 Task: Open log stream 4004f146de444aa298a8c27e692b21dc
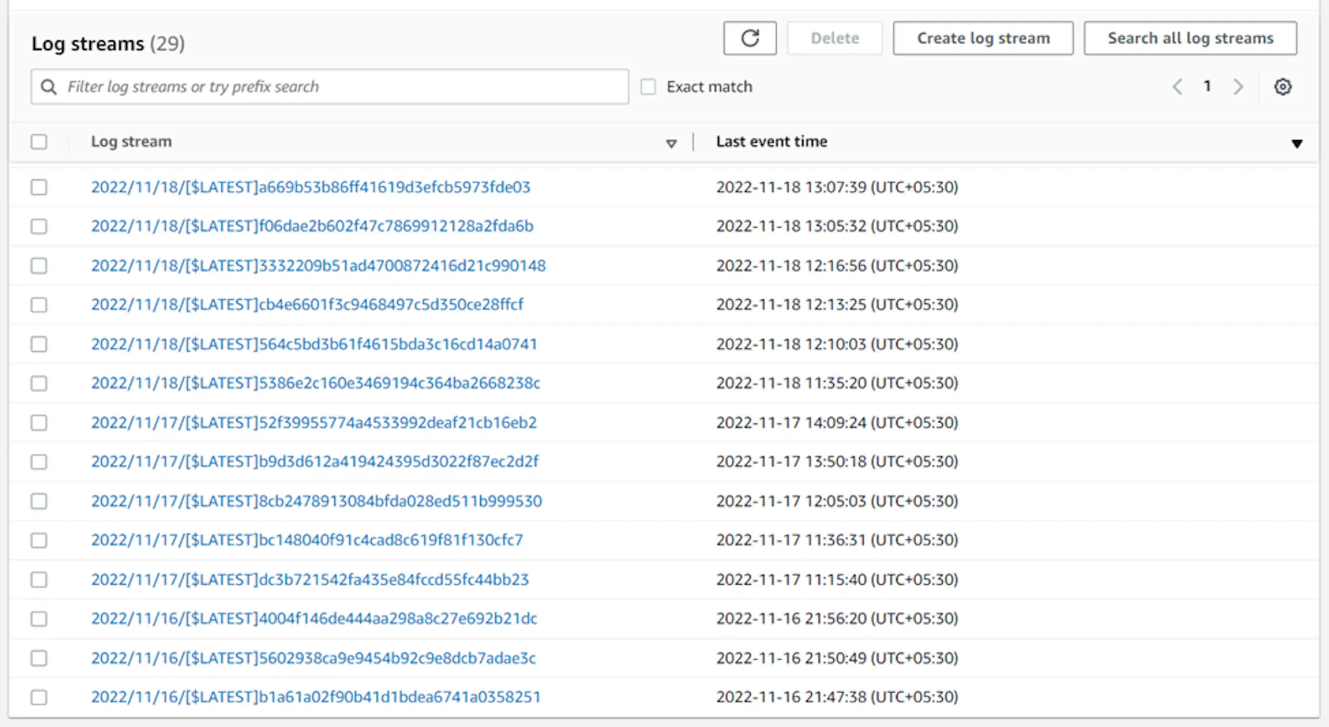click(x=314, y=619)
